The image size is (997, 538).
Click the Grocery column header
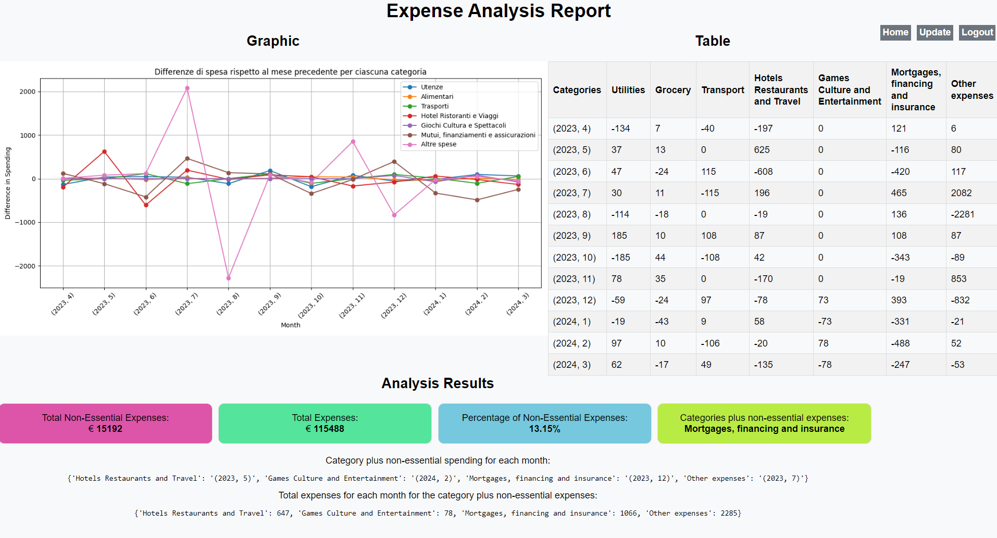tap(672, 90)
